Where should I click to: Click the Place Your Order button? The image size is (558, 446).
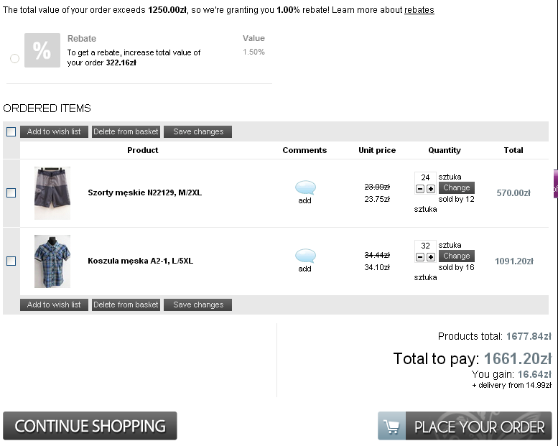[465, 426]
